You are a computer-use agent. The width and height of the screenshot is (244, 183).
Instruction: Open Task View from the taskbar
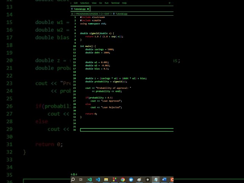[81, 180]
